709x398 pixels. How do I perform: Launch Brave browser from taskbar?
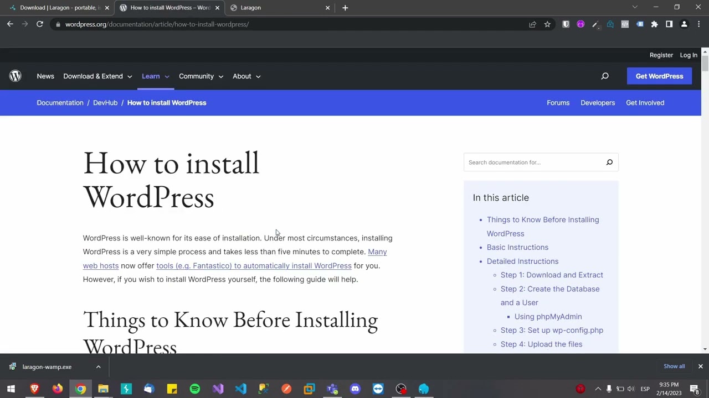coord(34,389)
